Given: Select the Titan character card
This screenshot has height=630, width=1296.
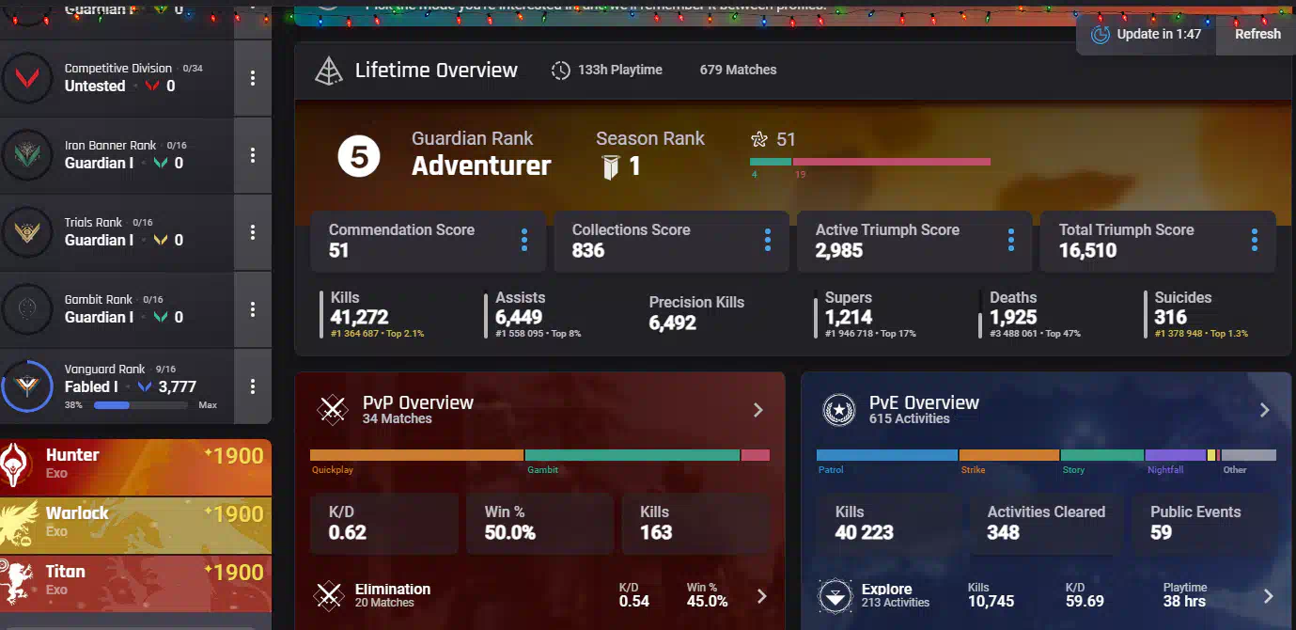Looking at the screenshot, I should click(135, 582).
